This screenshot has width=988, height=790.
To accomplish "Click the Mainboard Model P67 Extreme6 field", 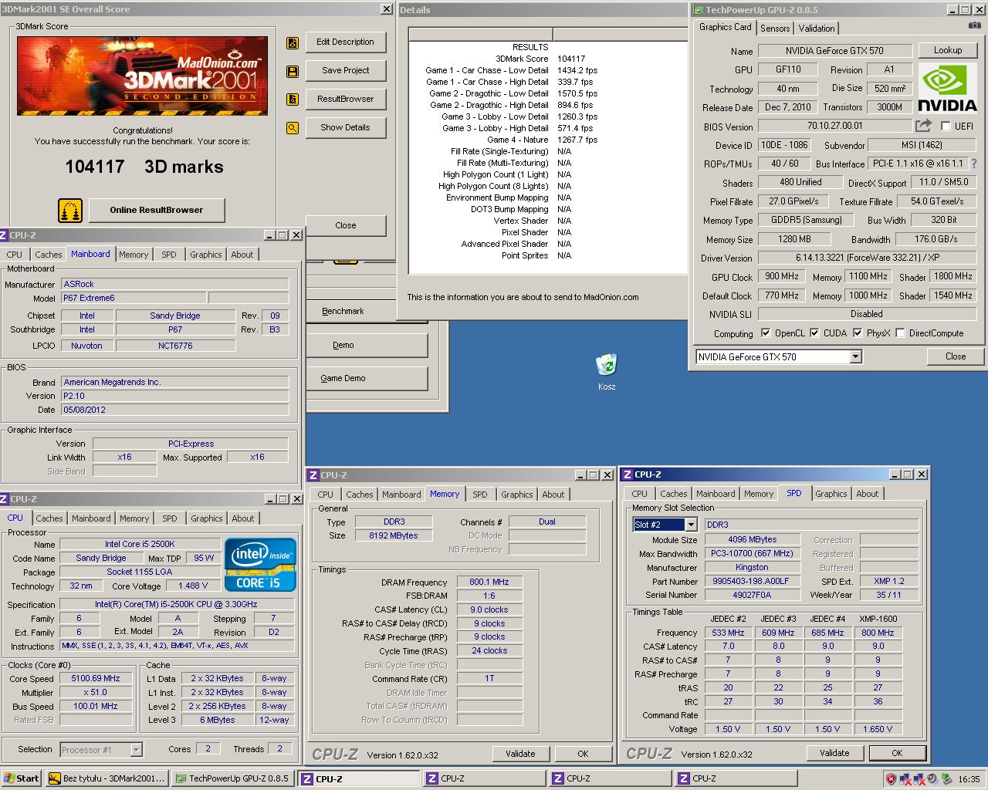I will pyautogui.click(x=134, y=298).
